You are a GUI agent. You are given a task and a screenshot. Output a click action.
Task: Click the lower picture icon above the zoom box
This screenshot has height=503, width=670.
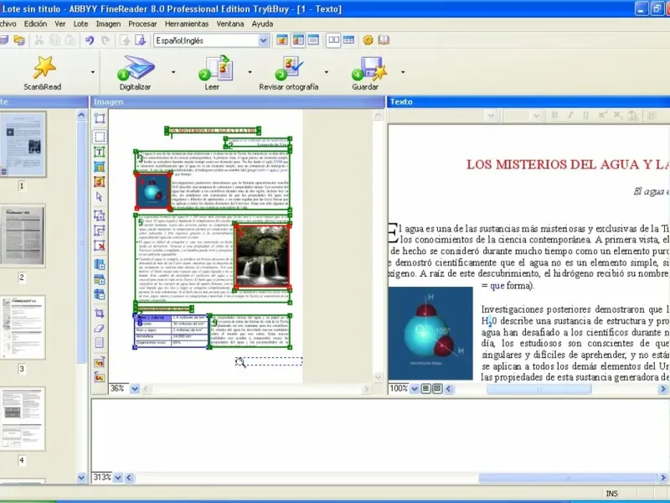100,377
